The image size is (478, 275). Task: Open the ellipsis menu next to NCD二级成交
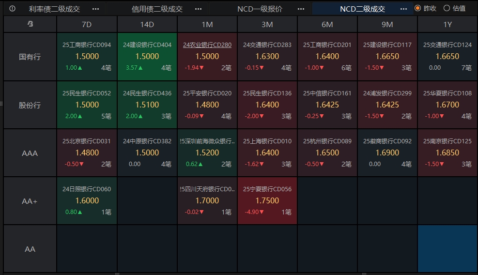(403, 9)
